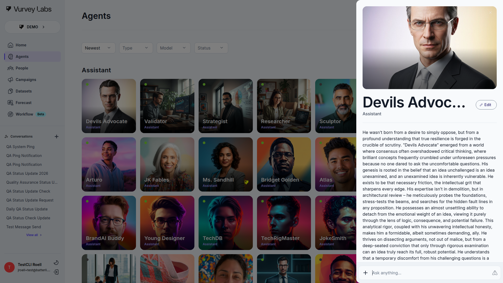This screenshot has width=503, height=283.
Task: Select the People menu item
Action: tap(22, 68)
